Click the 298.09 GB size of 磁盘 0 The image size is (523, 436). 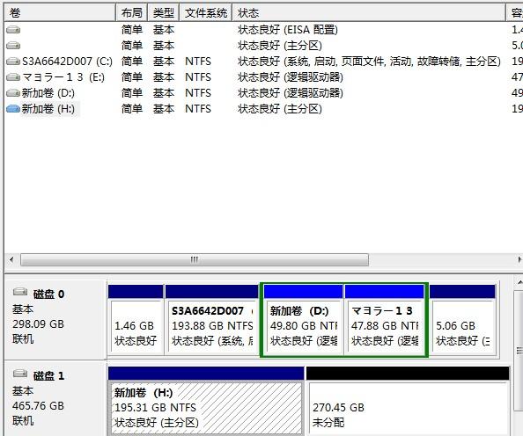pos(38,323)
